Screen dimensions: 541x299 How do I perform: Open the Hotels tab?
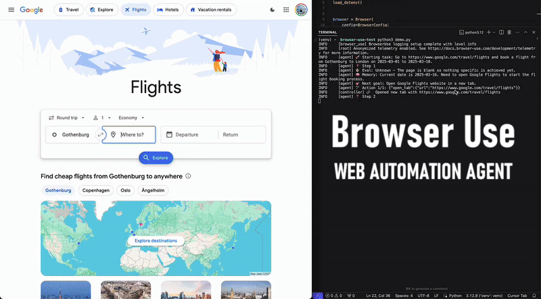168,9
